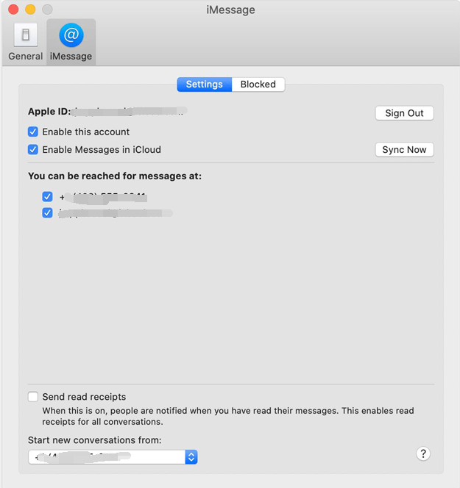This screenshot has height=488, width=460.
Task: Switch to the Settings tab
Action: pos(205,85)
